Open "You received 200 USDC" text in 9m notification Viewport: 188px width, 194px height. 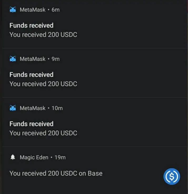click(43, 84)
